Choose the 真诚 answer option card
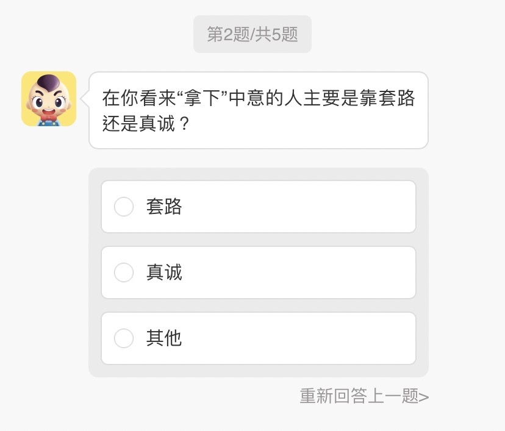The image size is (505, 431). pos(259,273)
